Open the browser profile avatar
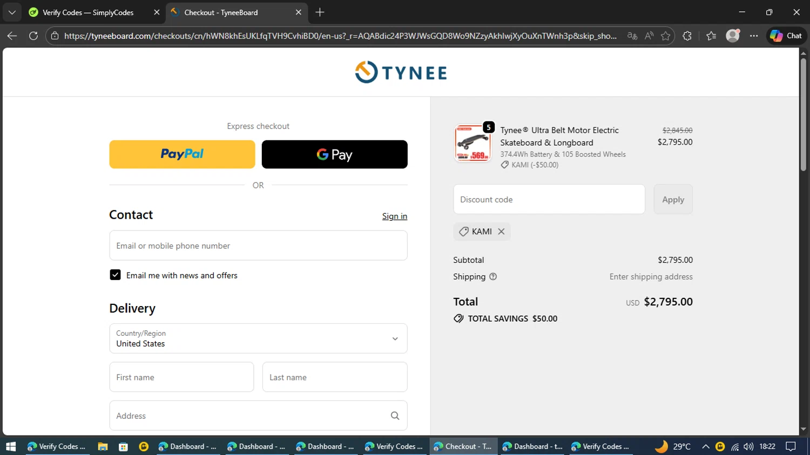The height and width of the screenshot is (455, 810). [x=733, y=36]
